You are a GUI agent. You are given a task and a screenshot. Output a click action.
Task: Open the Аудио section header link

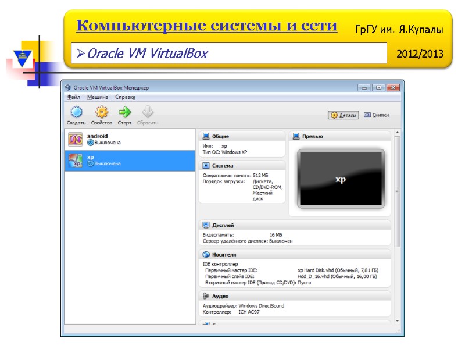[x=220, y=296]
